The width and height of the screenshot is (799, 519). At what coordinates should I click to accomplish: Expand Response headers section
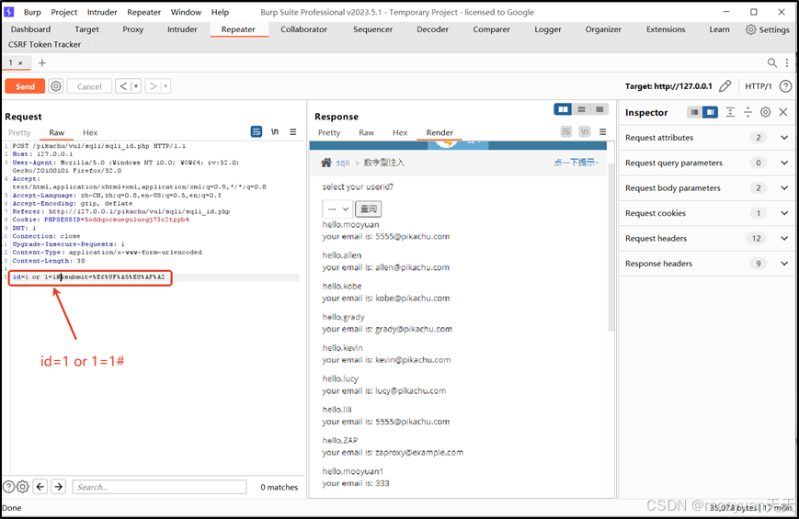tap(707, 264)
